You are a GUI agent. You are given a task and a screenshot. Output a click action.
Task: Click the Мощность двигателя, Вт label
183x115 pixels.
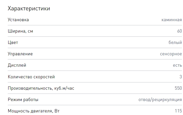pyautogui.click(x=34, y=111)
